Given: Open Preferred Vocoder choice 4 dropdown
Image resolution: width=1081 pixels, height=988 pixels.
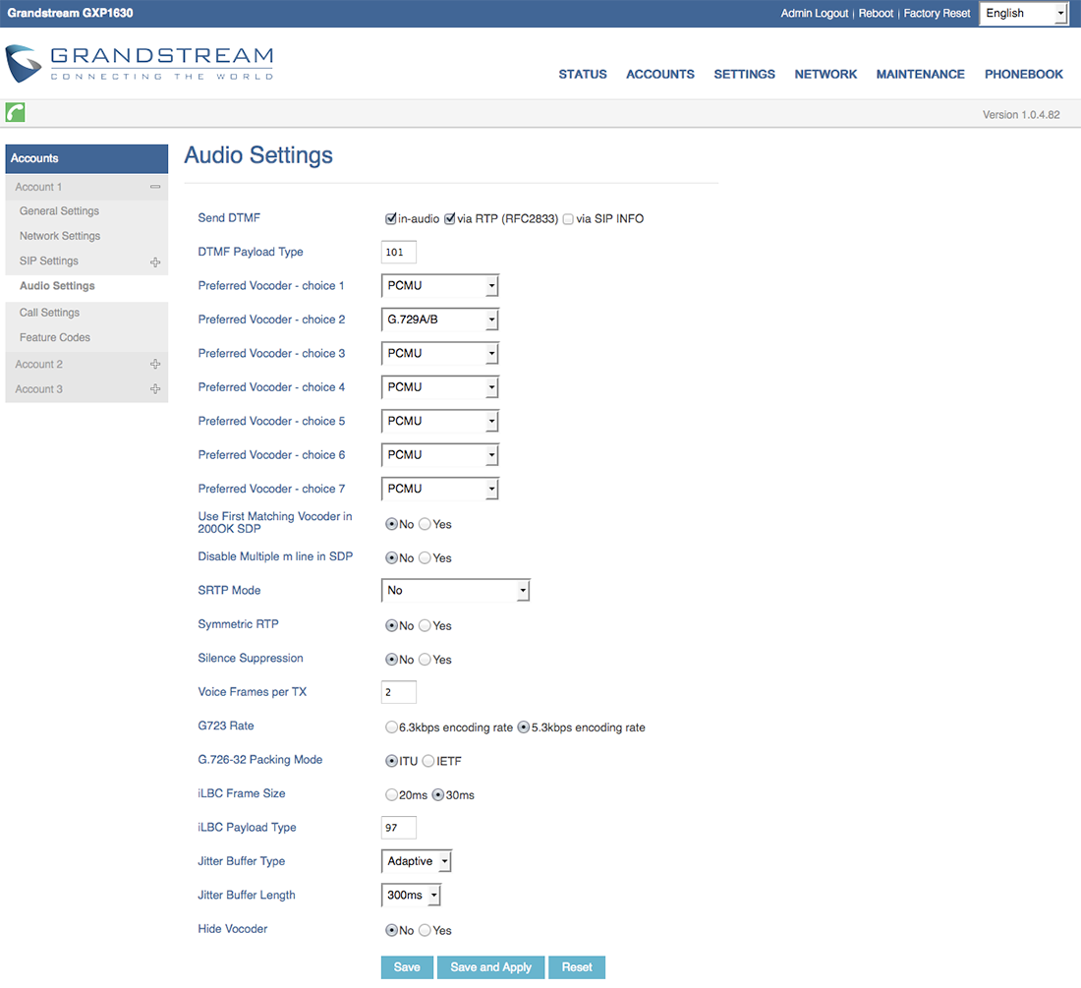Looking at the screenshot, I should [440, 386].
